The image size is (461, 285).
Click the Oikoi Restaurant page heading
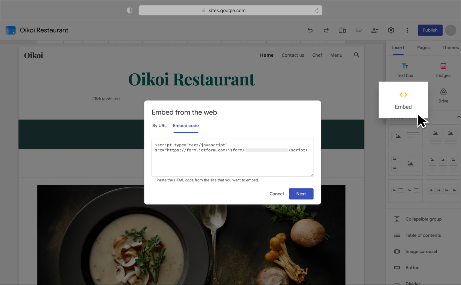click(191, 79)
